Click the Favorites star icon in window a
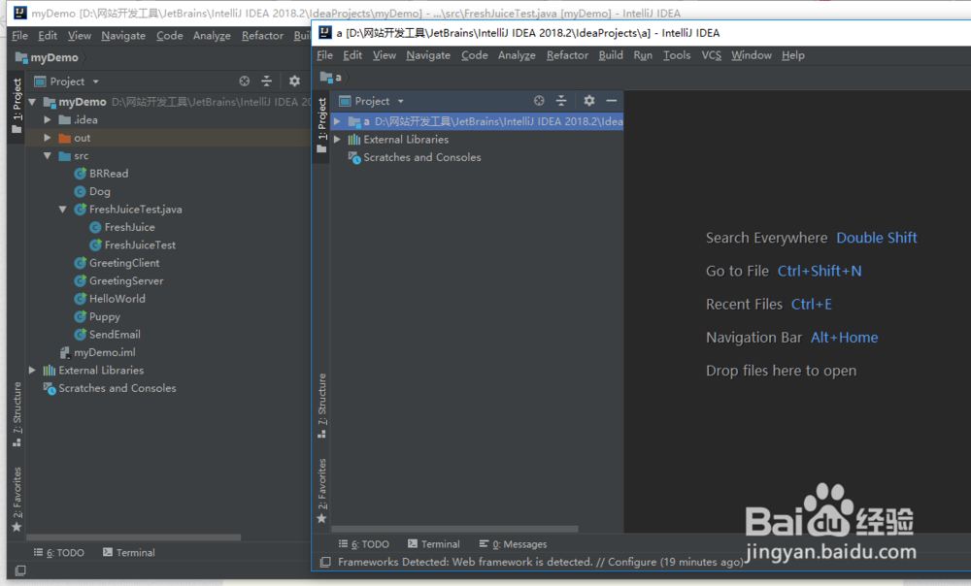This screenshot has width=971, height=586. (321, 518)
